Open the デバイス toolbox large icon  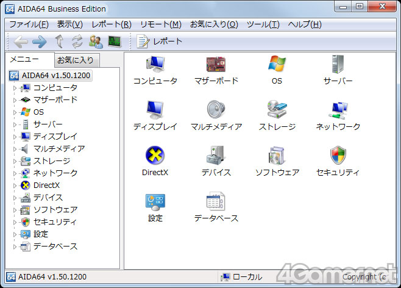(216, 155)
